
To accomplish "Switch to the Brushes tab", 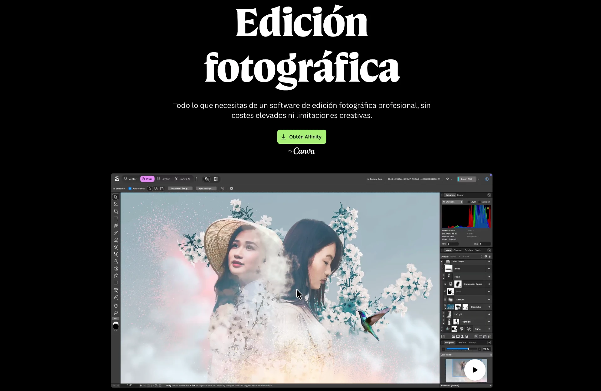I will tap(469, 250).
